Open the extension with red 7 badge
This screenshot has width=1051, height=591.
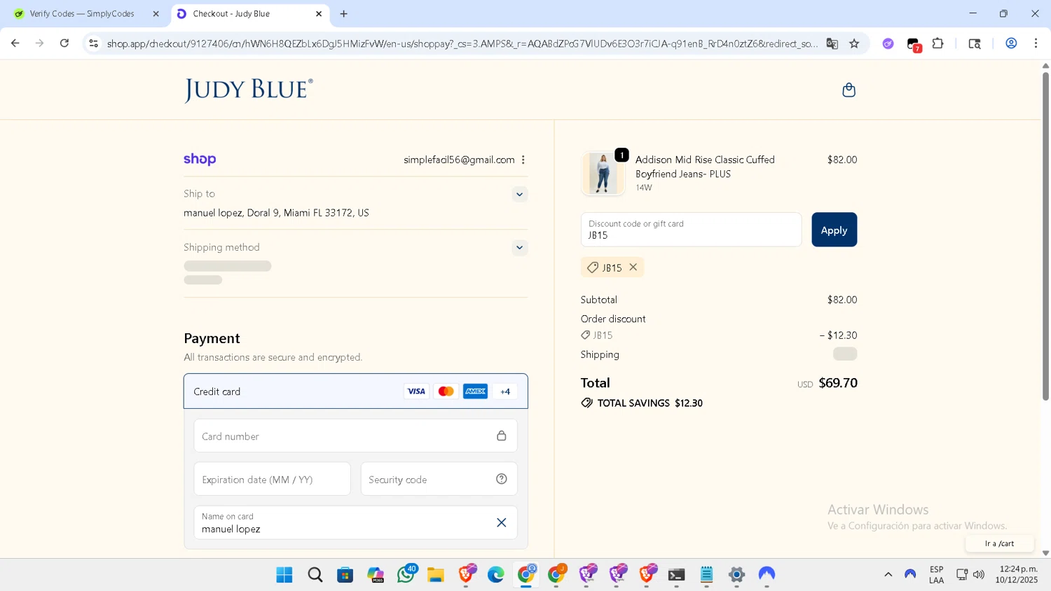pyautogui.click(x=914, y=45)
